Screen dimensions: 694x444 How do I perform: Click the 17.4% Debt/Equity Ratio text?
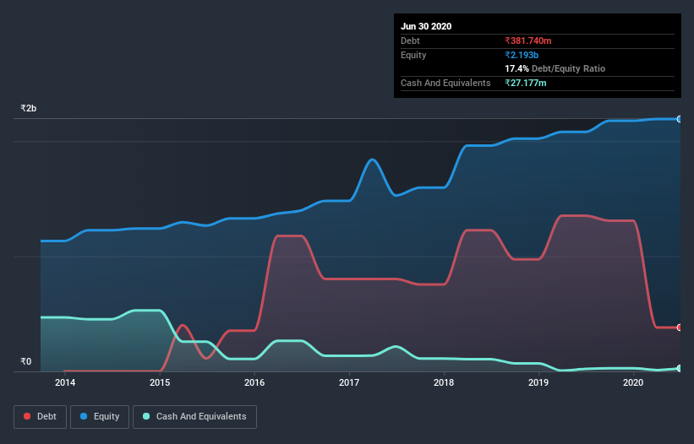click(x=555, y=68)
